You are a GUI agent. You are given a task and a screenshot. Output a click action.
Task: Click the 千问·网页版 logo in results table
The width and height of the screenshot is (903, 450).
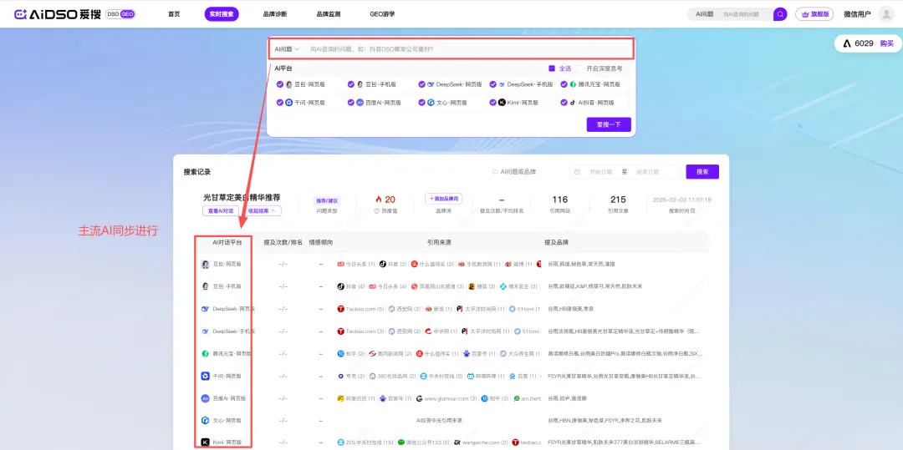pyautogui.click(x=205, y=376)
